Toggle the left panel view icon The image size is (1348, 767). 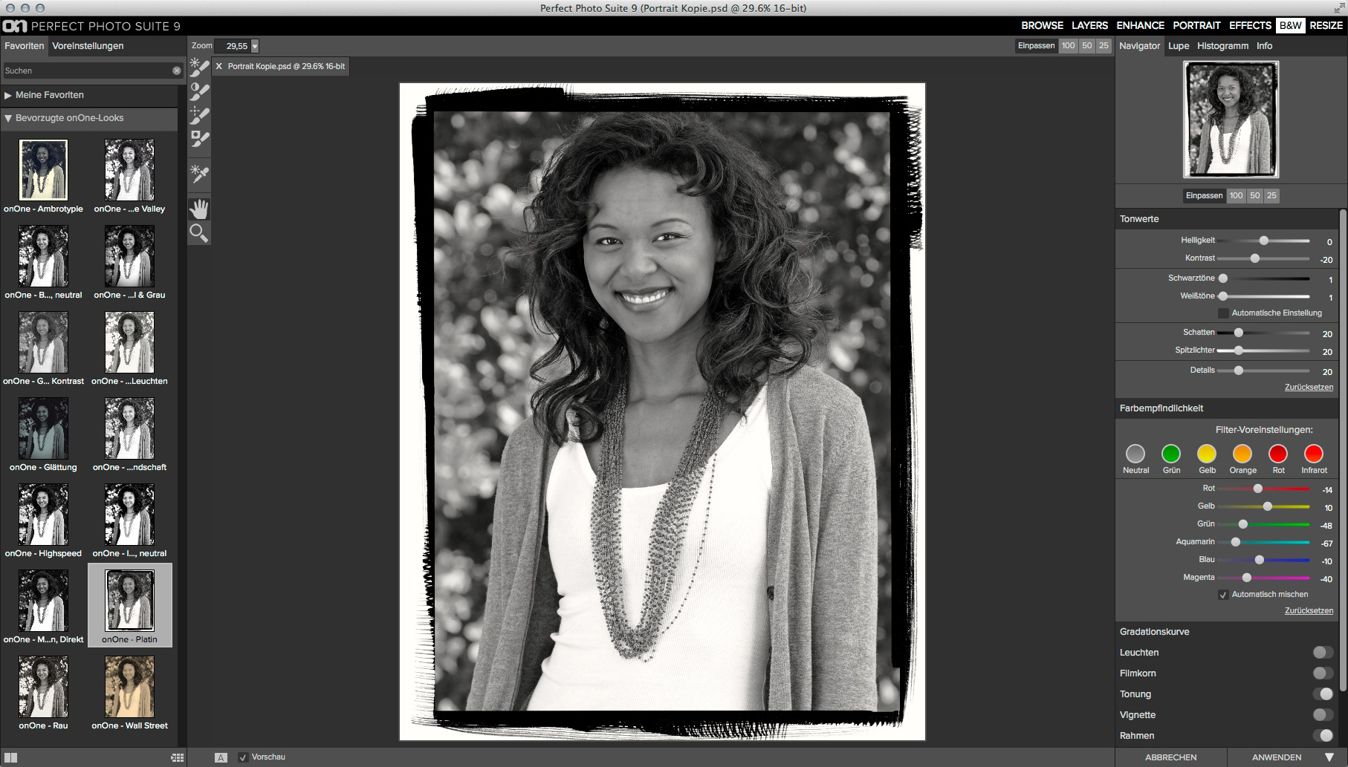(x=11, y=757)
